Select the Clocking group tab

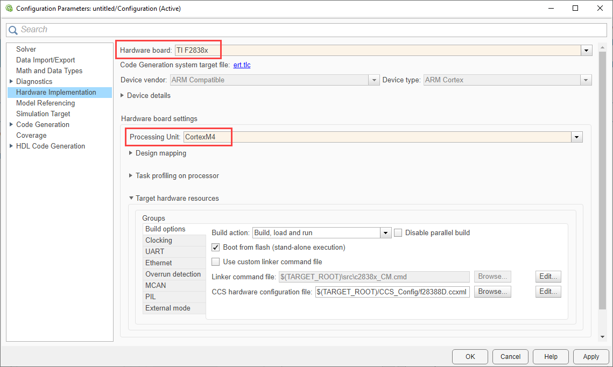click(x=159, y=241)
